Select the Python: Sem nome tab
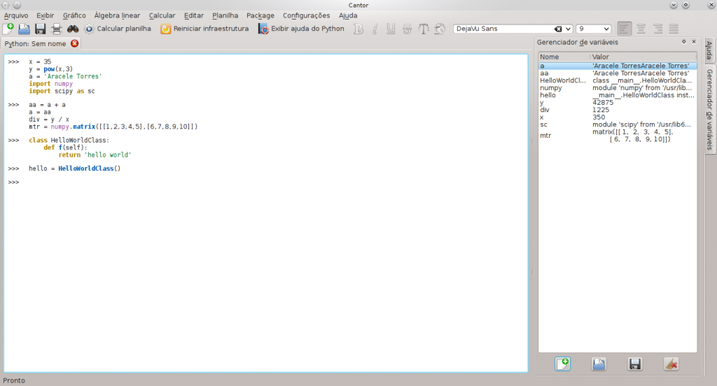This screenshot has width=717, height=386. 35,44
